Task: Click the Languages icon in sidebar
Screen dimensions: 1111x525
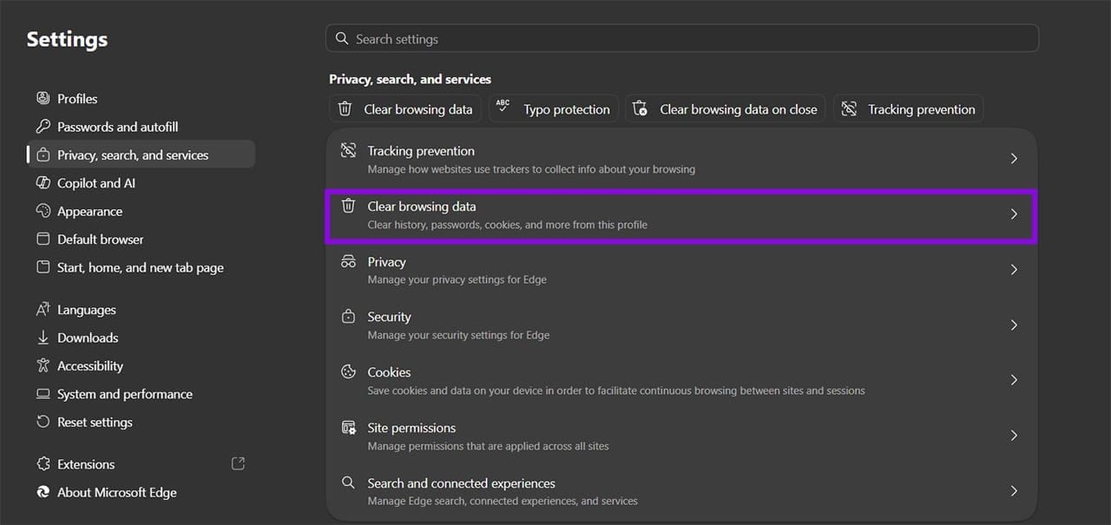Action: [43, 310]
